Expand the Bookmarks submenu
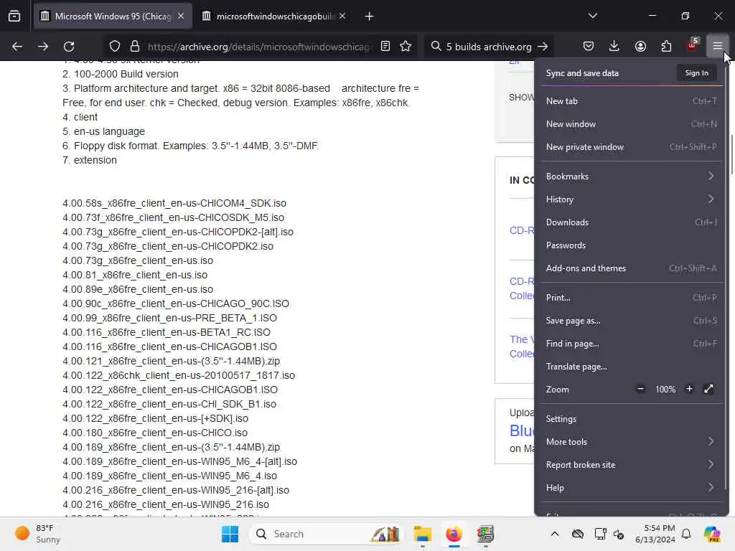This screenshot has height=551, width=735. click(x=631, y=176)
